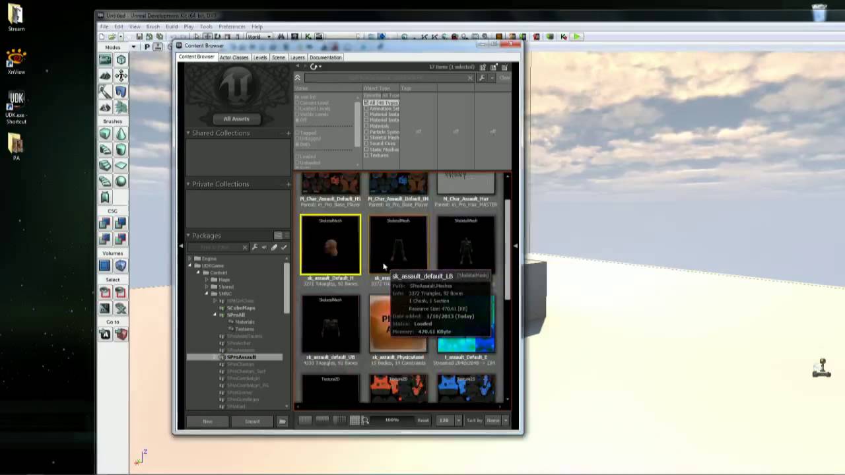Screen dimensions: 845x475
Task: Enable the Static Meshes filter checkbox
Action: 366,150
